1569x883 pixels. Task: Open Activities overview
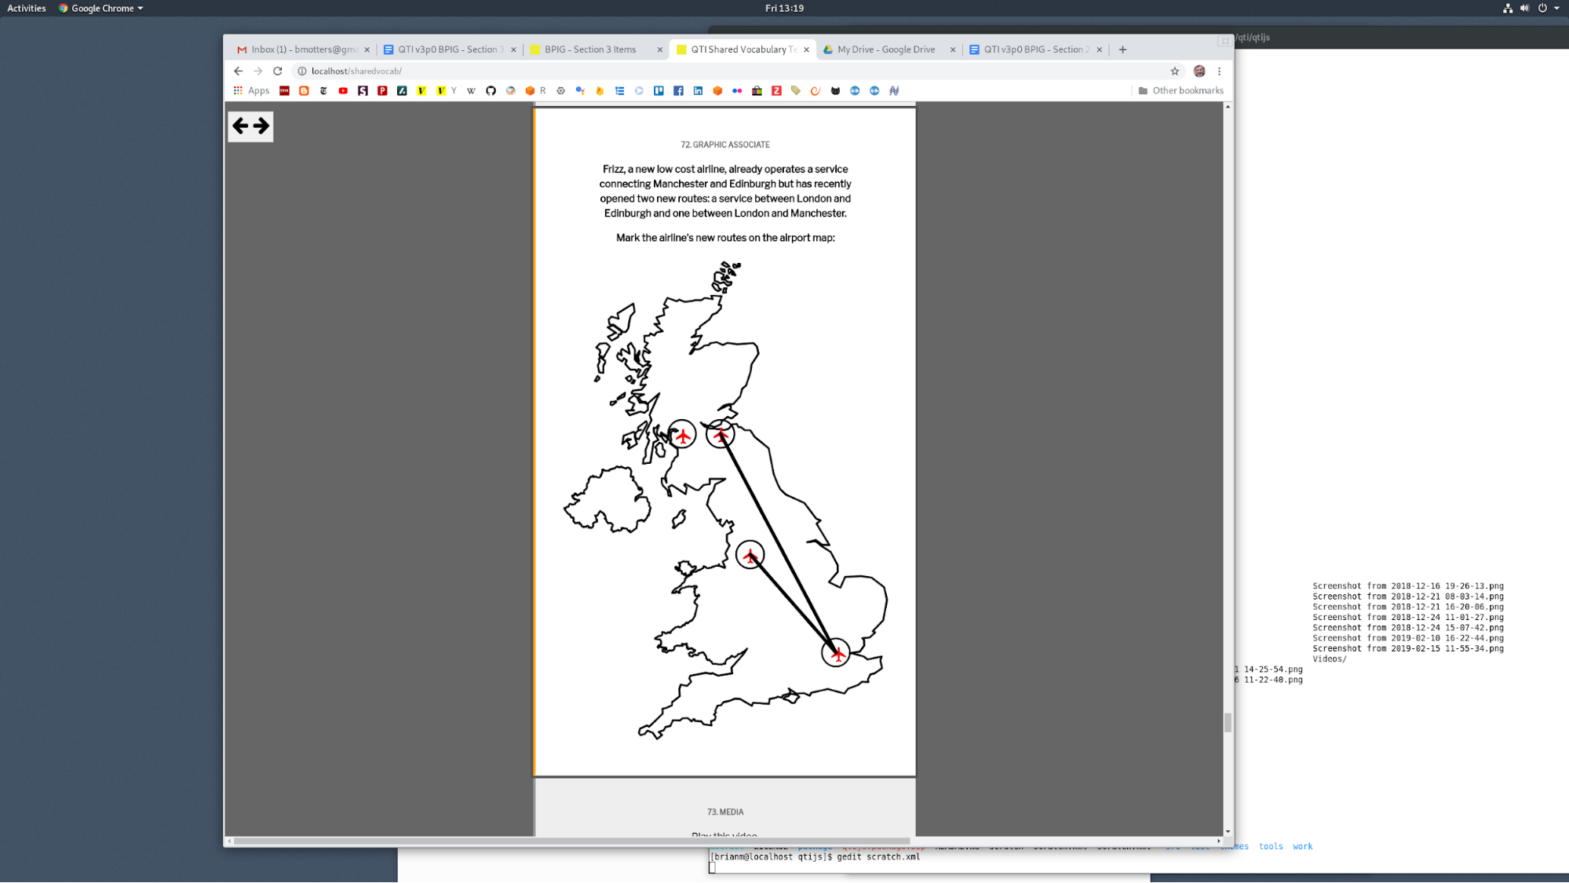[26, 8]
